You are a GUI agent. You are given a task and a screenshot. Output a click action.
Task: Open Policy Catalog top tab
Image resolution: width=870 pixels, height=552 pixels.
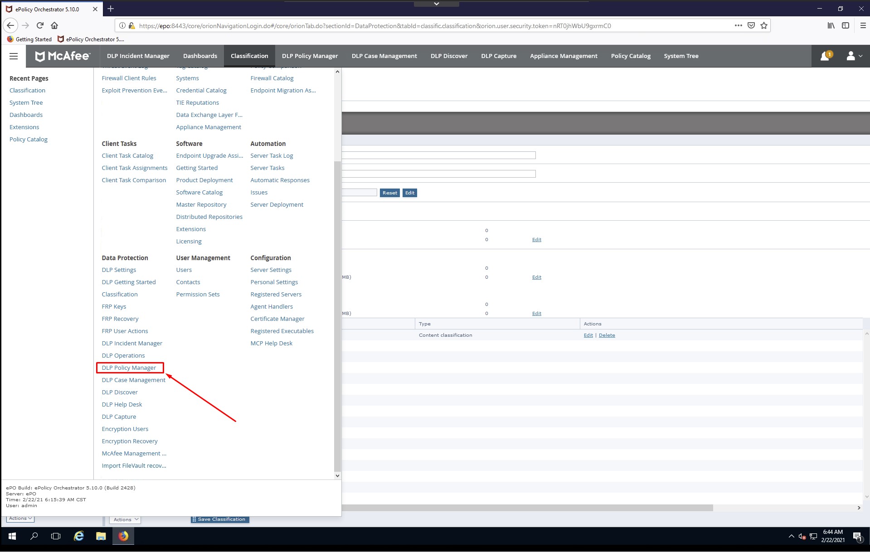(x=631, y=56)
